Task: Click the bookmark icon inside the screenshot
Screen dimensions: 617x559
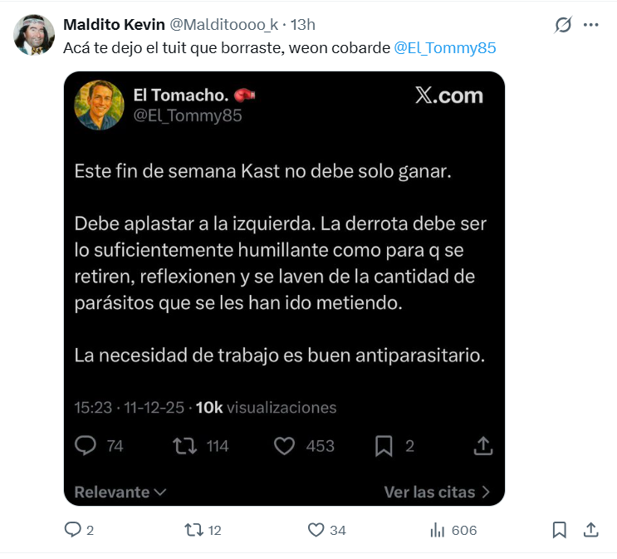Action: click(x=384, y=446)
